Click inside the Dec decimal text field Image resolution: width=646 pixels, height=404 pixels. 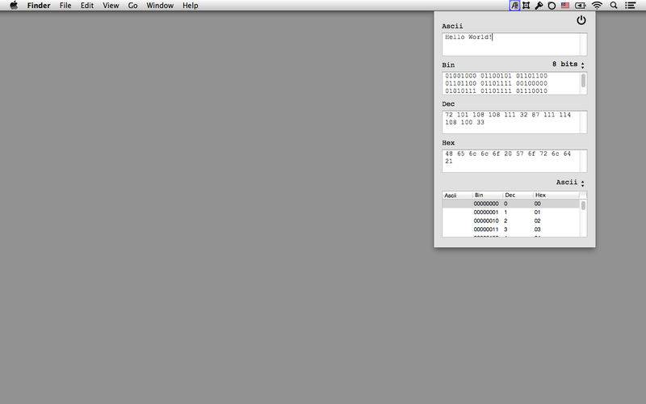point(514,122)
